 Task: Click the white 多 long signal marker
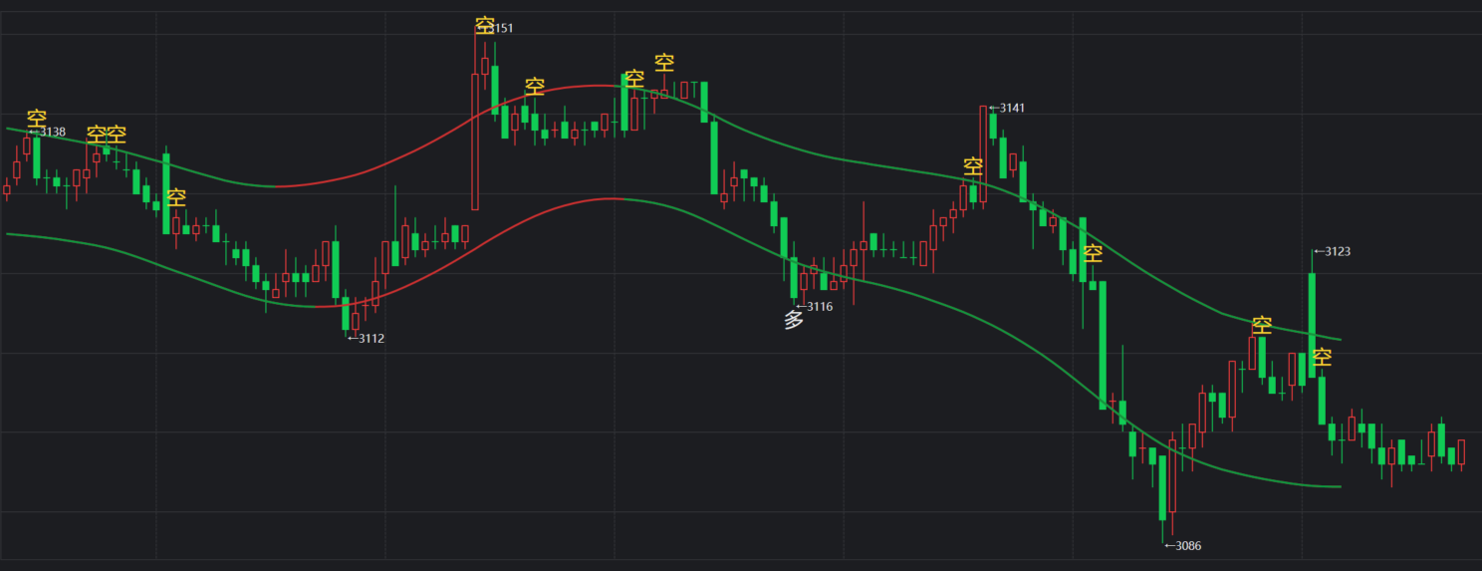pyautogui.click(x=794, y=321)
